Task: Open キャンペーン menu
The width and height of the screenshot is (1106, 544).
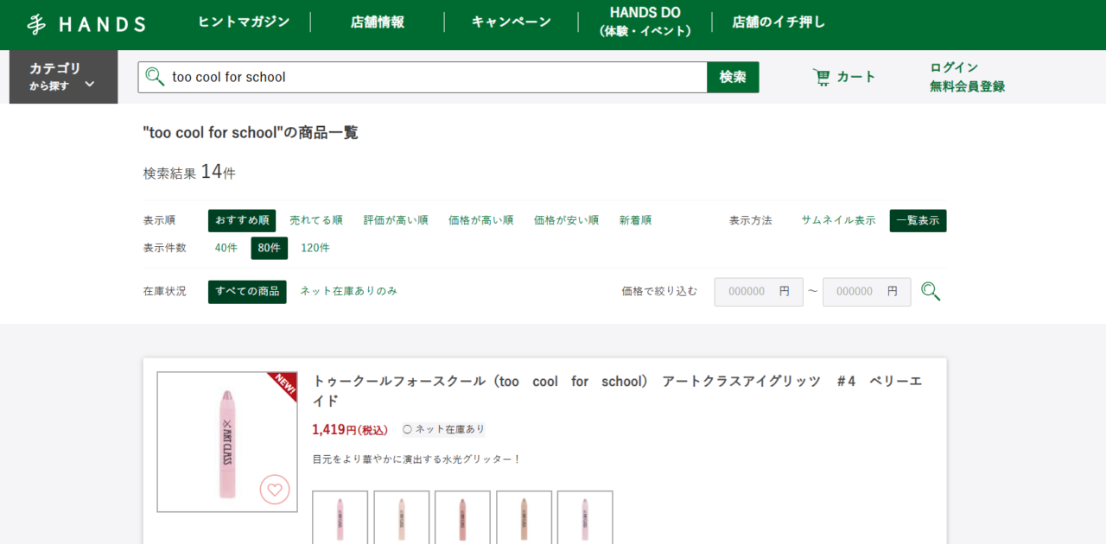Action: pyautogui.click(x=512, y=22)
